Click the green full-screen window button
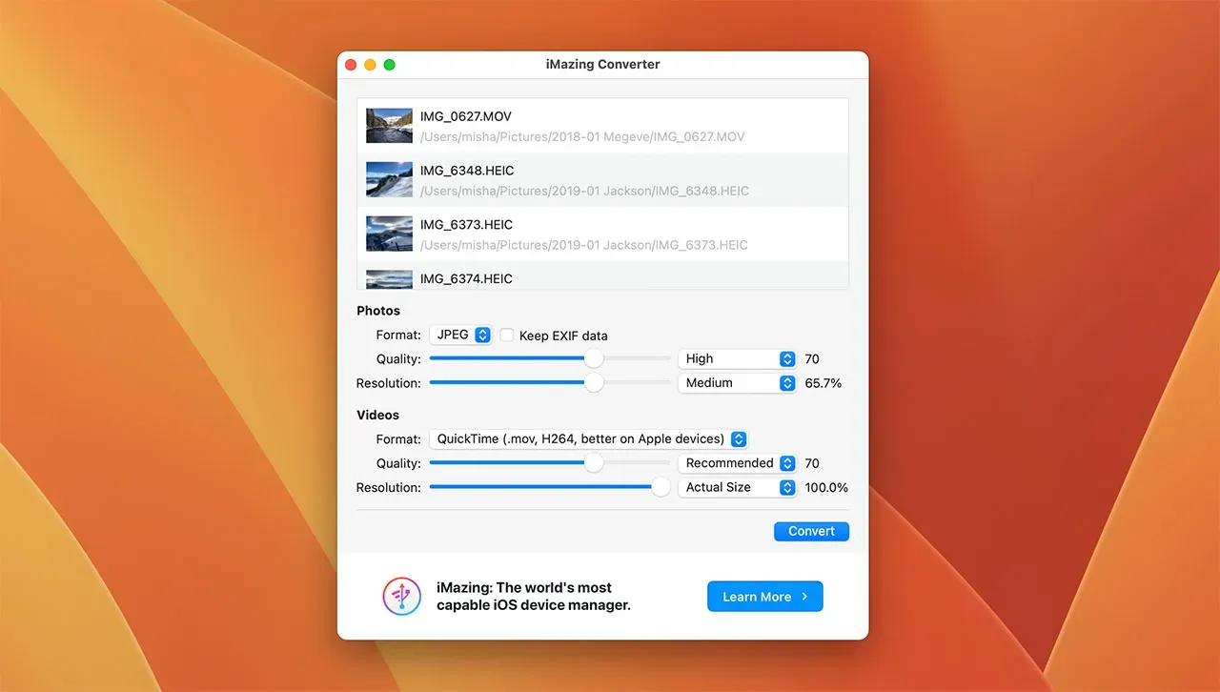 (x=389, y=65)
